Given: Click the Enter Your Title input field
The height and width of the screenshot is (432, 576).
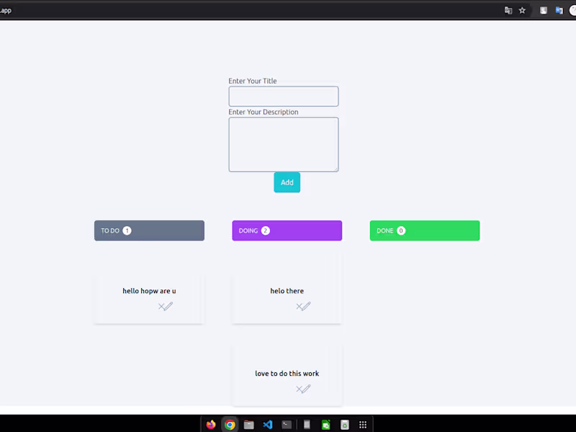Looking at the screenshot, I should click(x=283, y=96).
